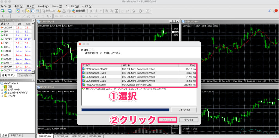Expand インディケータ in Navigator tree
This screenshot has height=138, width=279.
[x=2, y=90]
